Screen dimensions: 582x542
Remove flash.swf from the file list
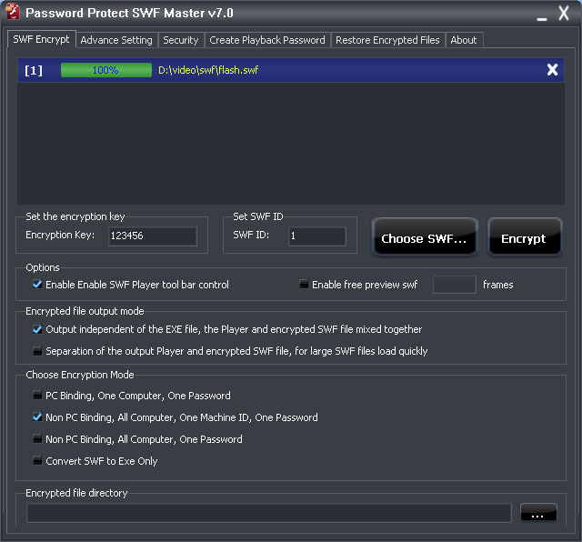(552, 70)
